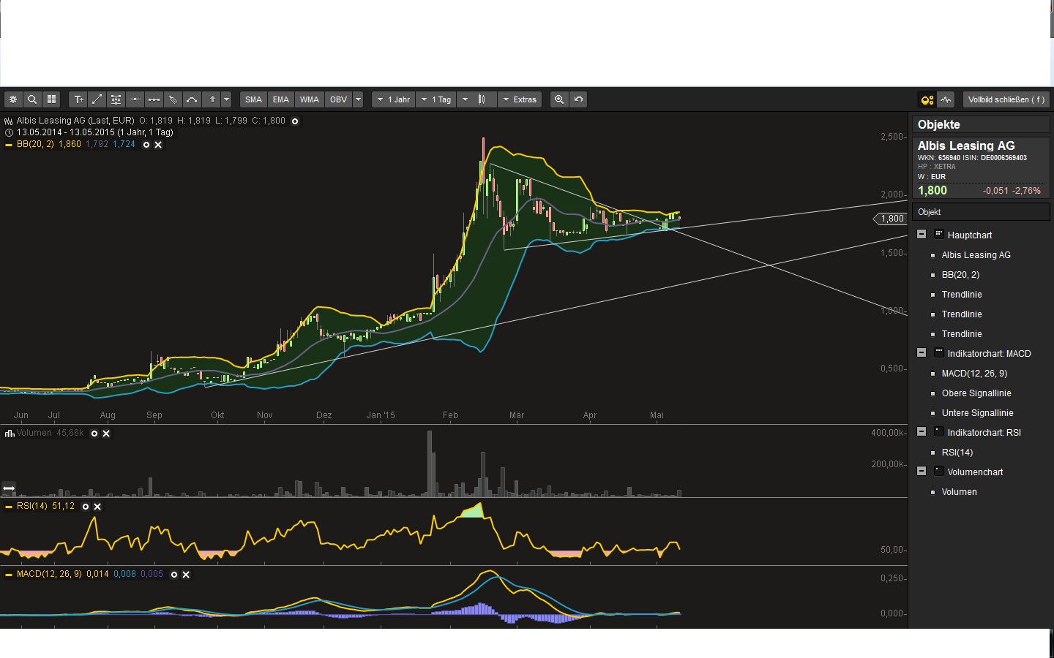Image resolution: width=1054 pixels, height=658 pixels.
Task: Open the Extras menu
Action: [x=520, y=99]
